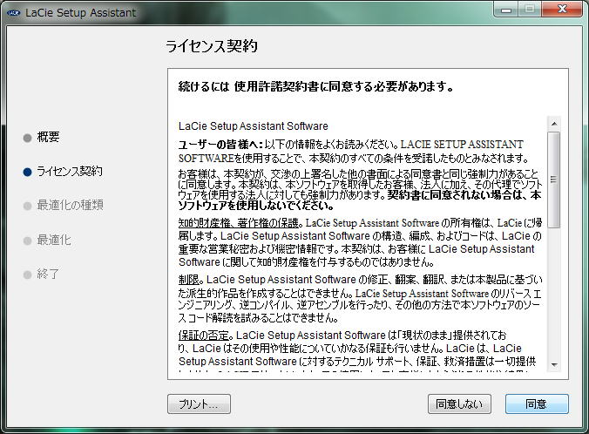This screenshot has height=434, width=589.
Task: Click the underlined 制限 heading
Action: (x=189, y=280)
